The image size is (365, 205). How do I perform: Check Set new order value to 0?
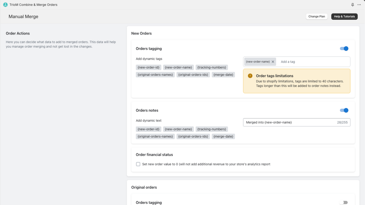coord(138,164)
